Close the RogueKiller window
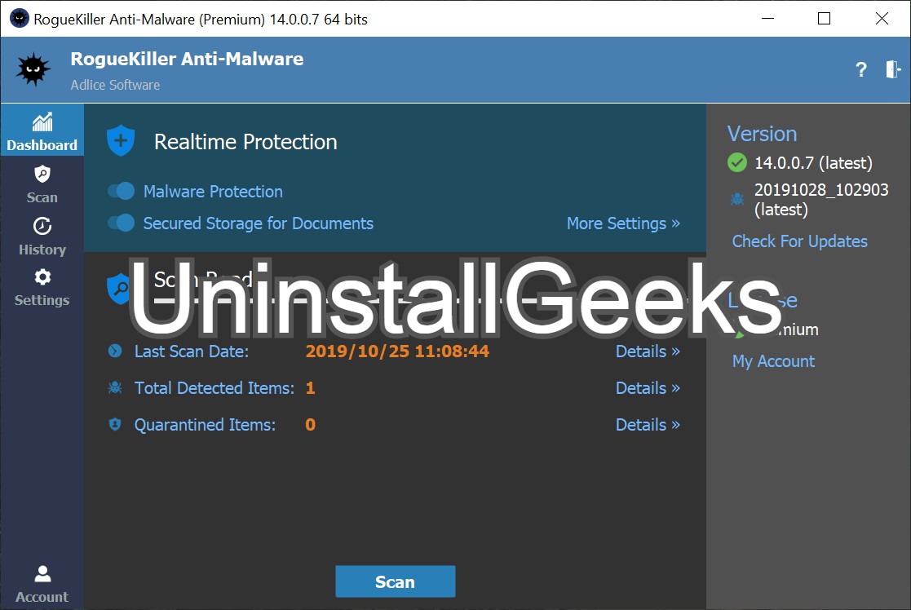Screen dimensions: 911x610 click(x=882, y=19)
